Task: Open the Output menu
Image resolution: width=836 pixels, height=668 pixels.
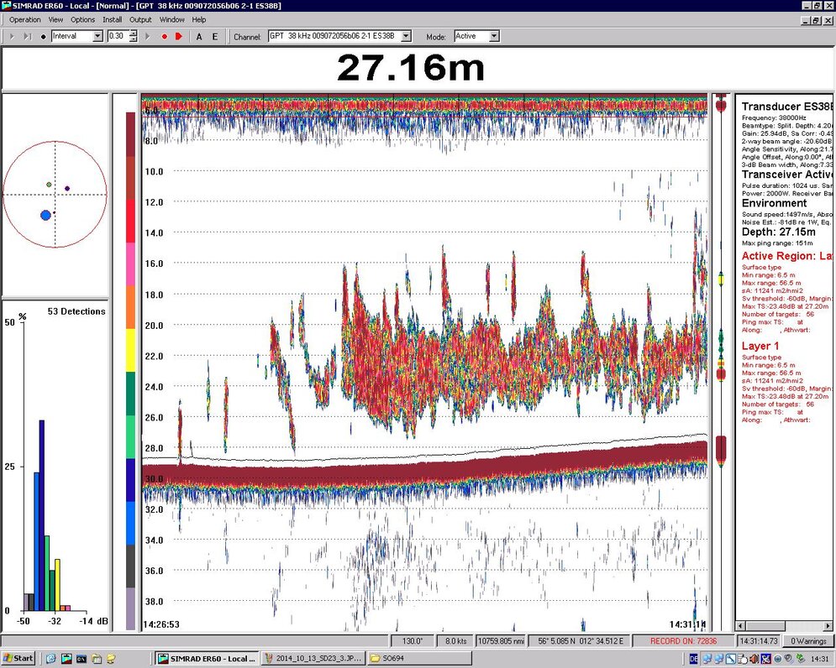Action: (140, 19)
